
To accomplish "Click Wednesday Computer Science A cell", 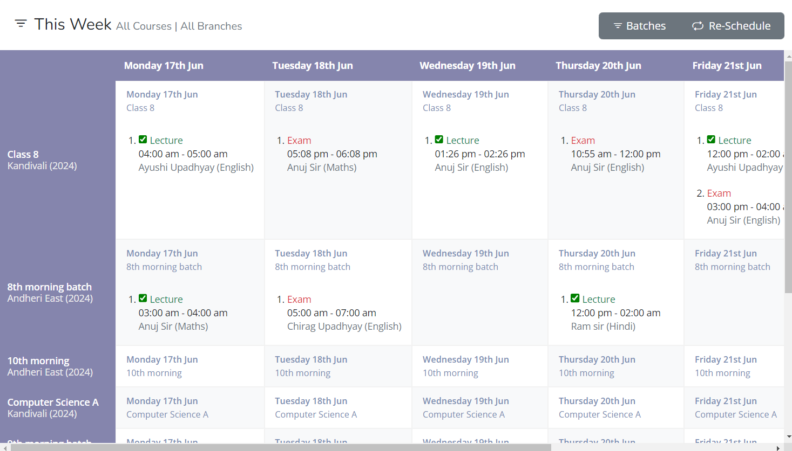I will (x=480, y=408).
